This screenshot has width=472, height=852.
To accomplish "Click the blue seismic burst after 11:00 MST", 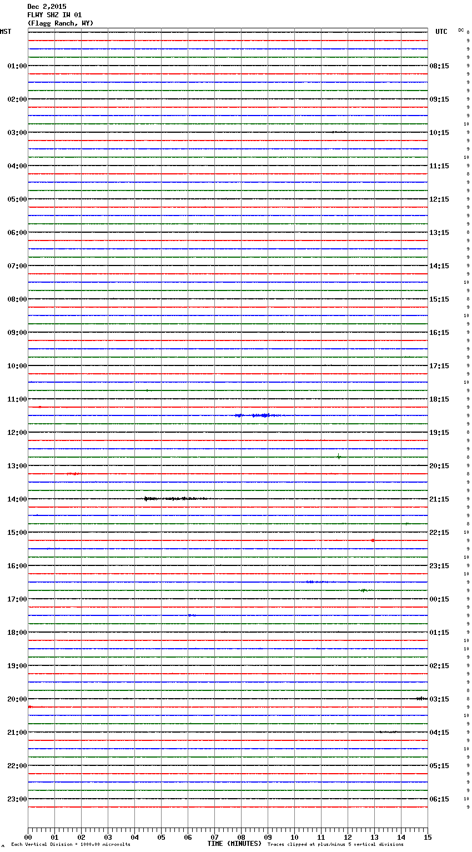I will [259, 415].
